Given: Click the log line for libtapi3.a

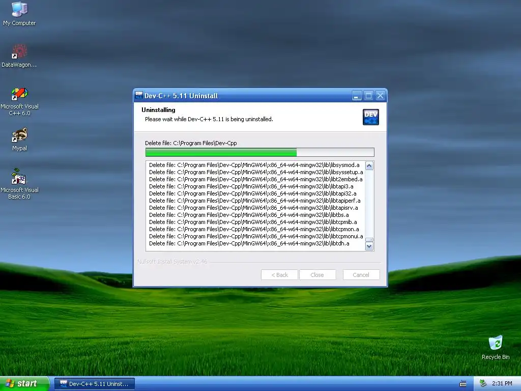Looking at the screenshot, I should [251, 186].
